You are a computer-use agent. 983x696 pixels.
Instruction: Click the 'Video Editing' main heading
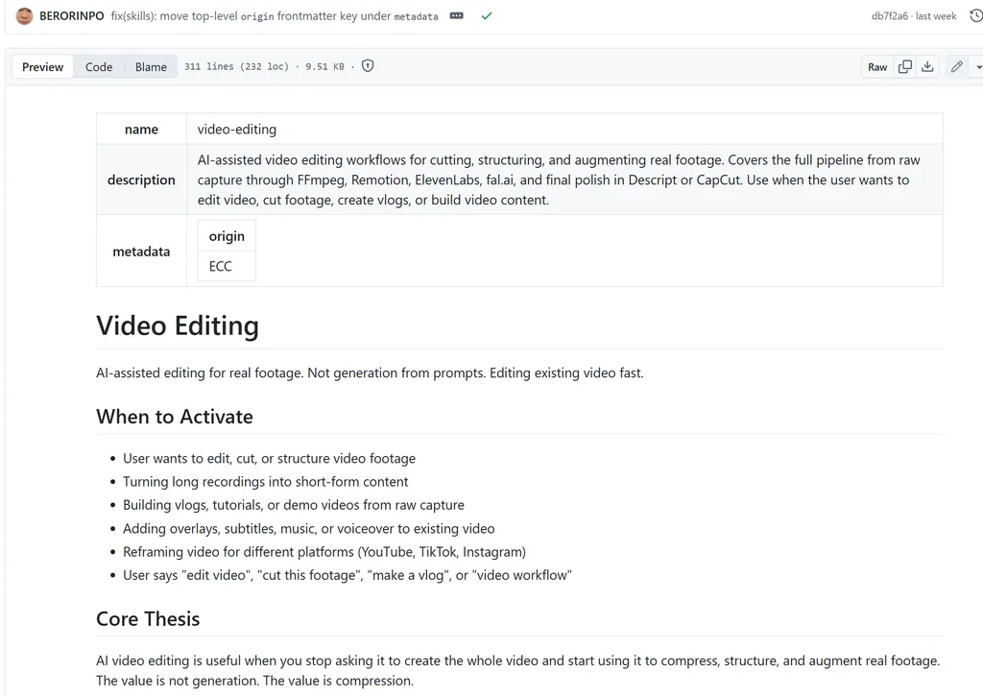(178, 325)
